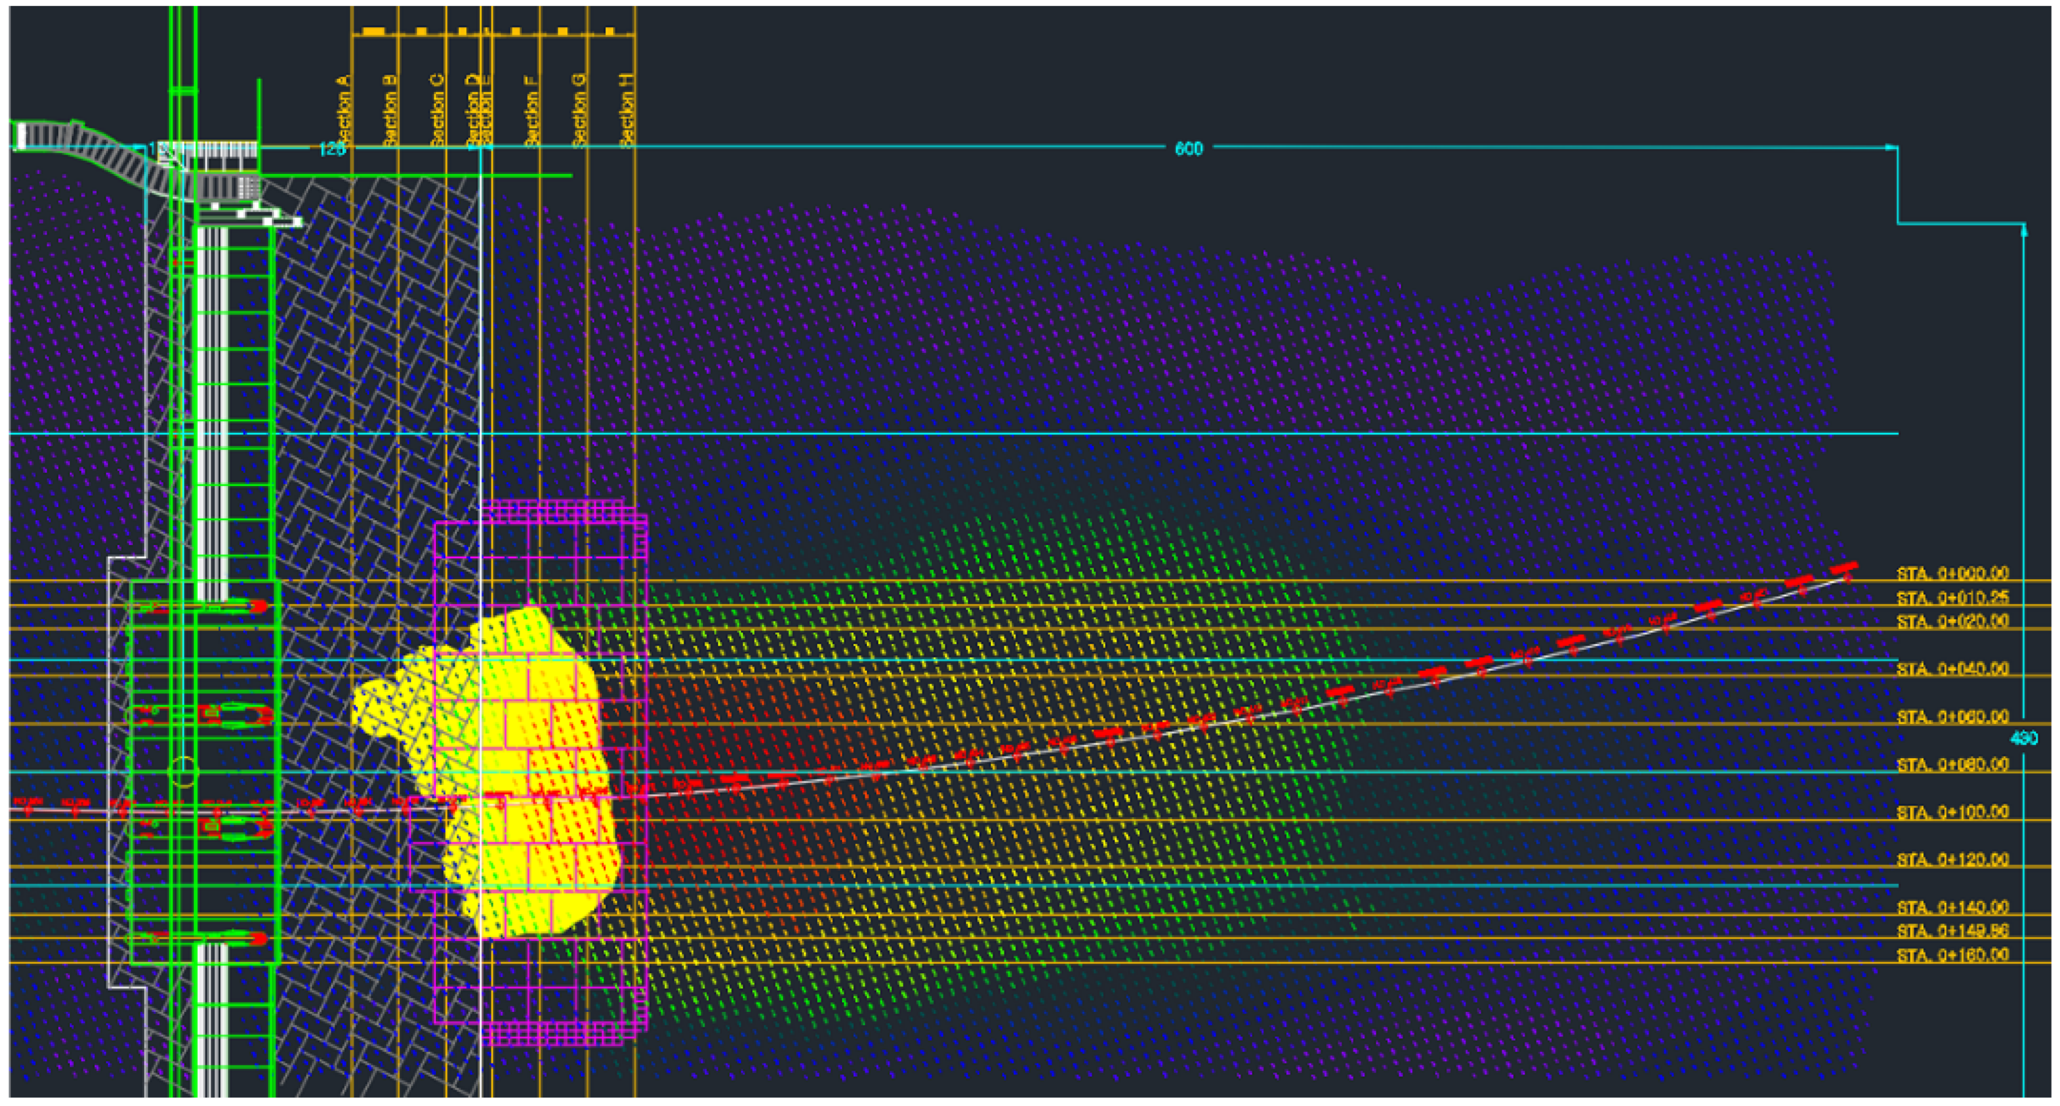The width and height of the screenshot is (2060, 1106).
Task: Click the STA. 0+120.00 station label
Action: click(1952, 860)
